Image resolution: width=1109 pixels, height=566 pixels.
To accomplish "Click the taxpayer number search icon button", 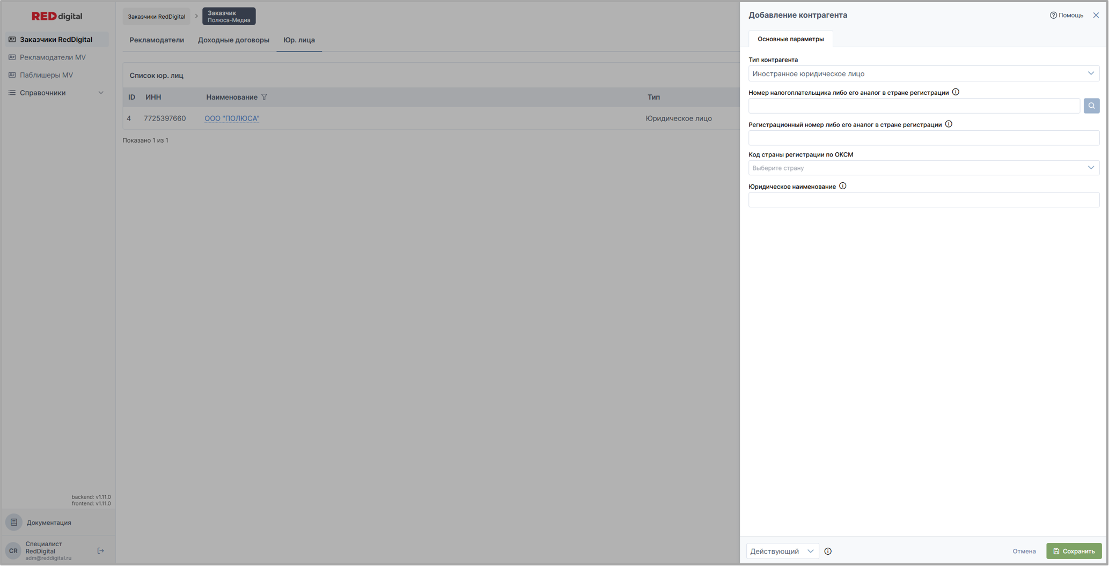I will 1091,106.
